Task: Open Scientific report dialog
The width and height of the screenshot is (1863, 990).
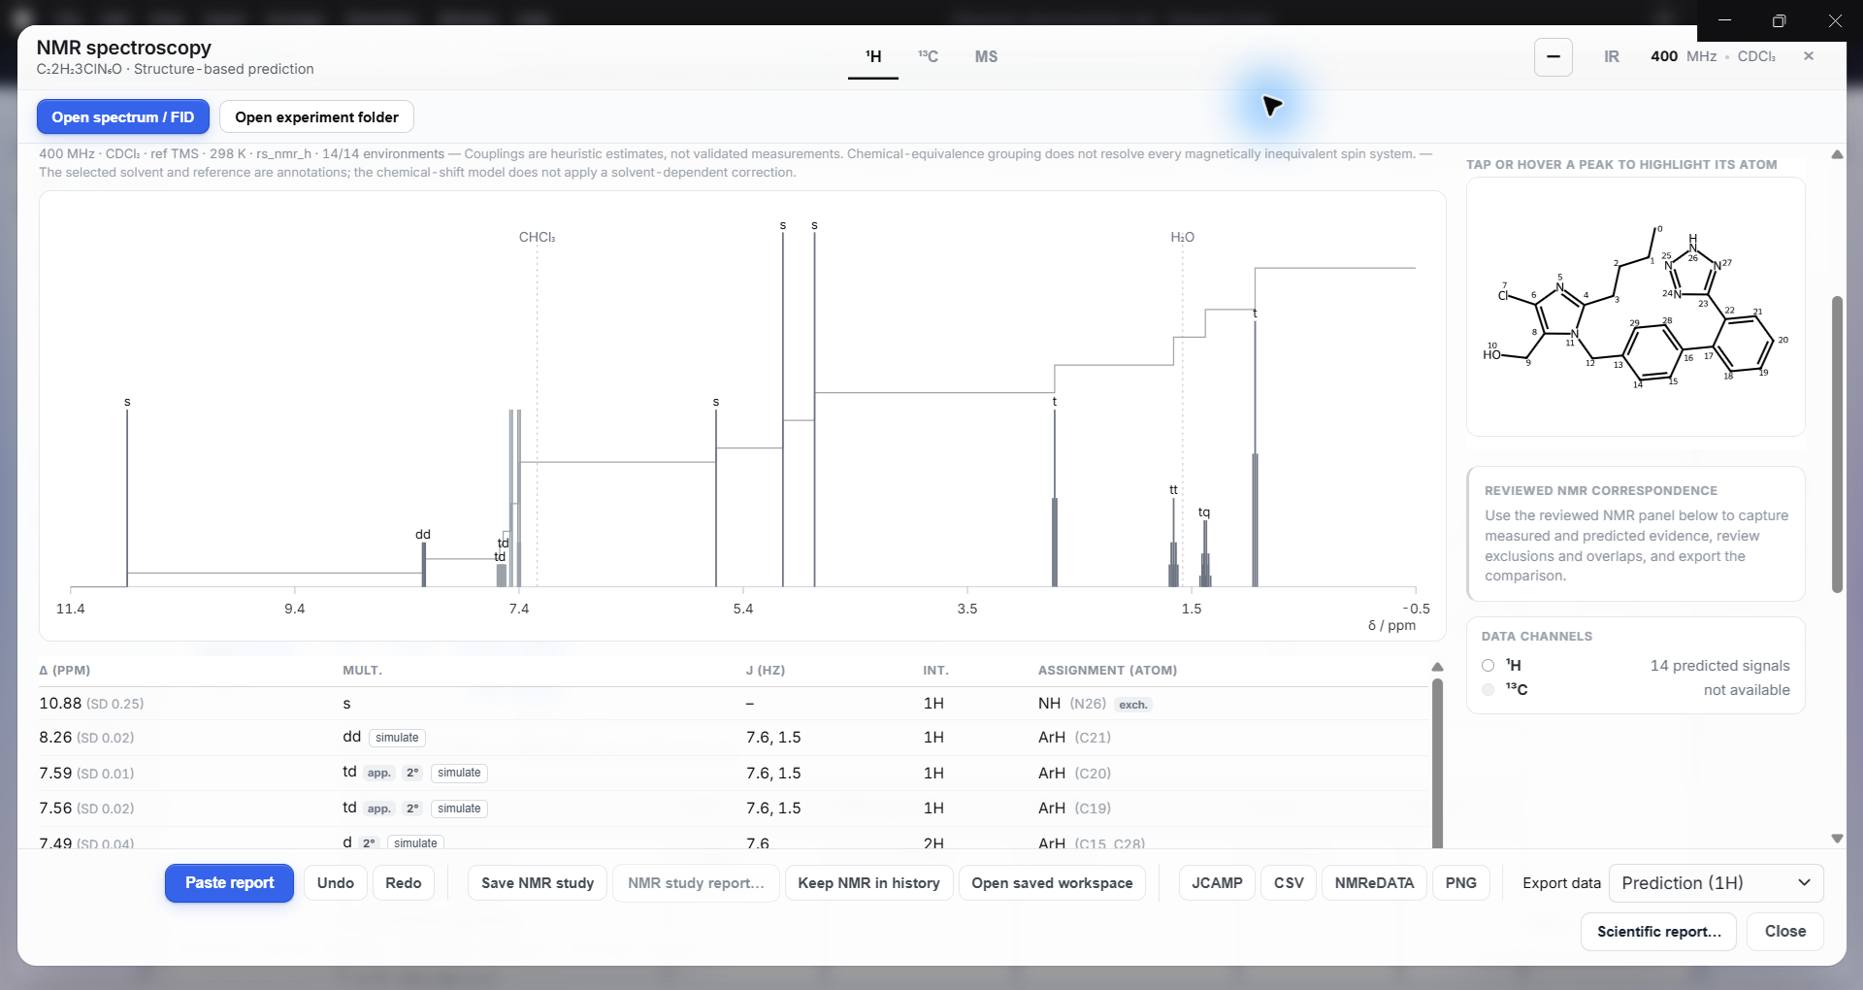Action: pos(1658,931)
